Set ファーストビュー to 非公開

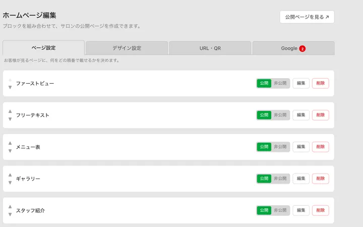pyautogui.click(x=280, y=83)
